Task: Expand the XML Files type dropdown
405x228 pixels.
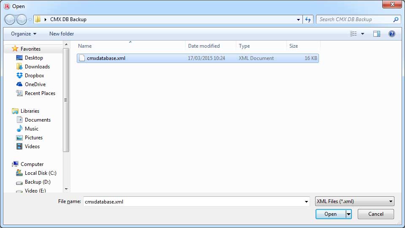Action: click(x=354, y=201)
